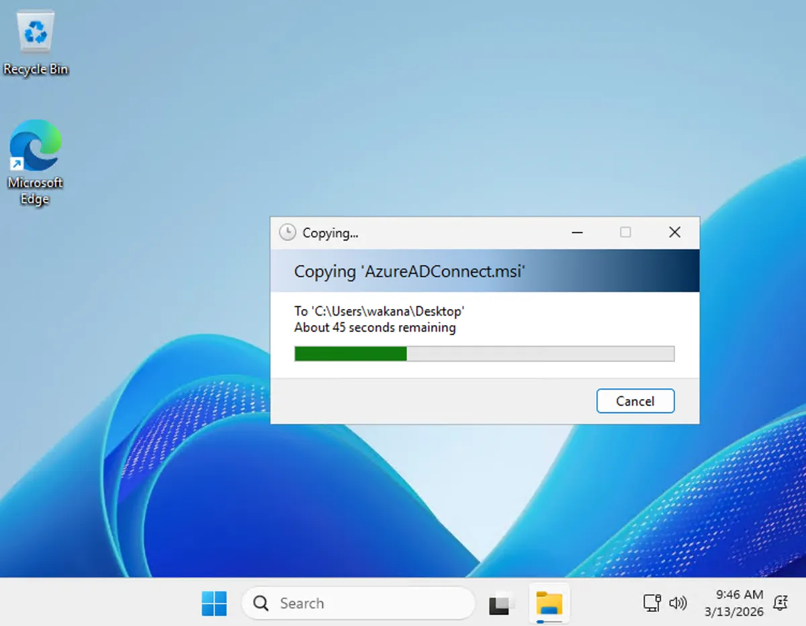Open File Explorer from the taskbar
This screenshot has height=626, width=806.
549,603
